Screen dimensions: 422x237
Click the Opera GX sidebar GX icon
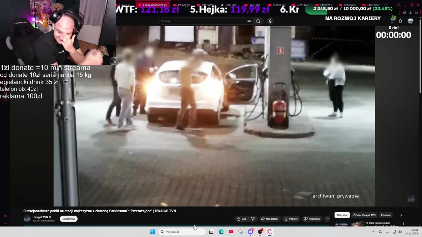pos(5,216)
